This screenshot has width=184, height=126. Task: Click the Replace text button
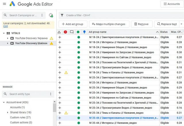167,24
